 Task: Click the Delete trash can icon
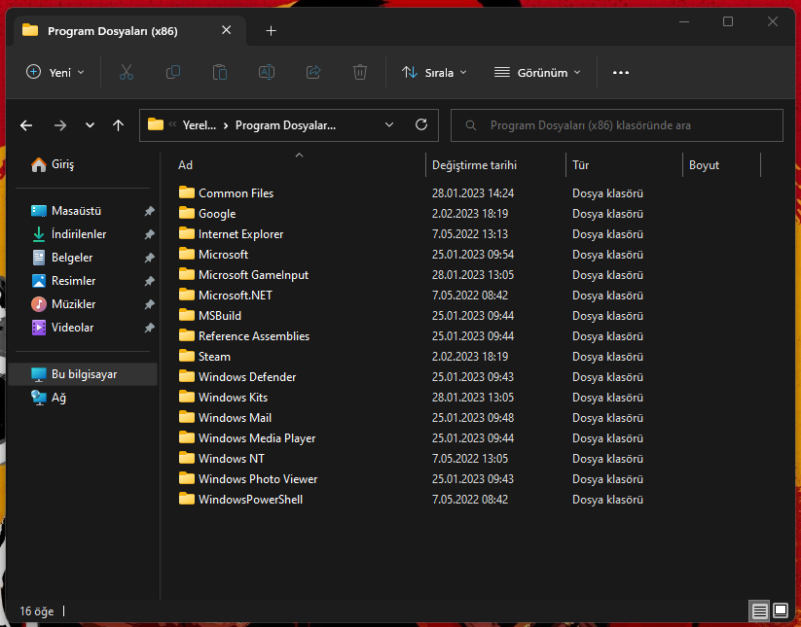click(x=360, y=73)
